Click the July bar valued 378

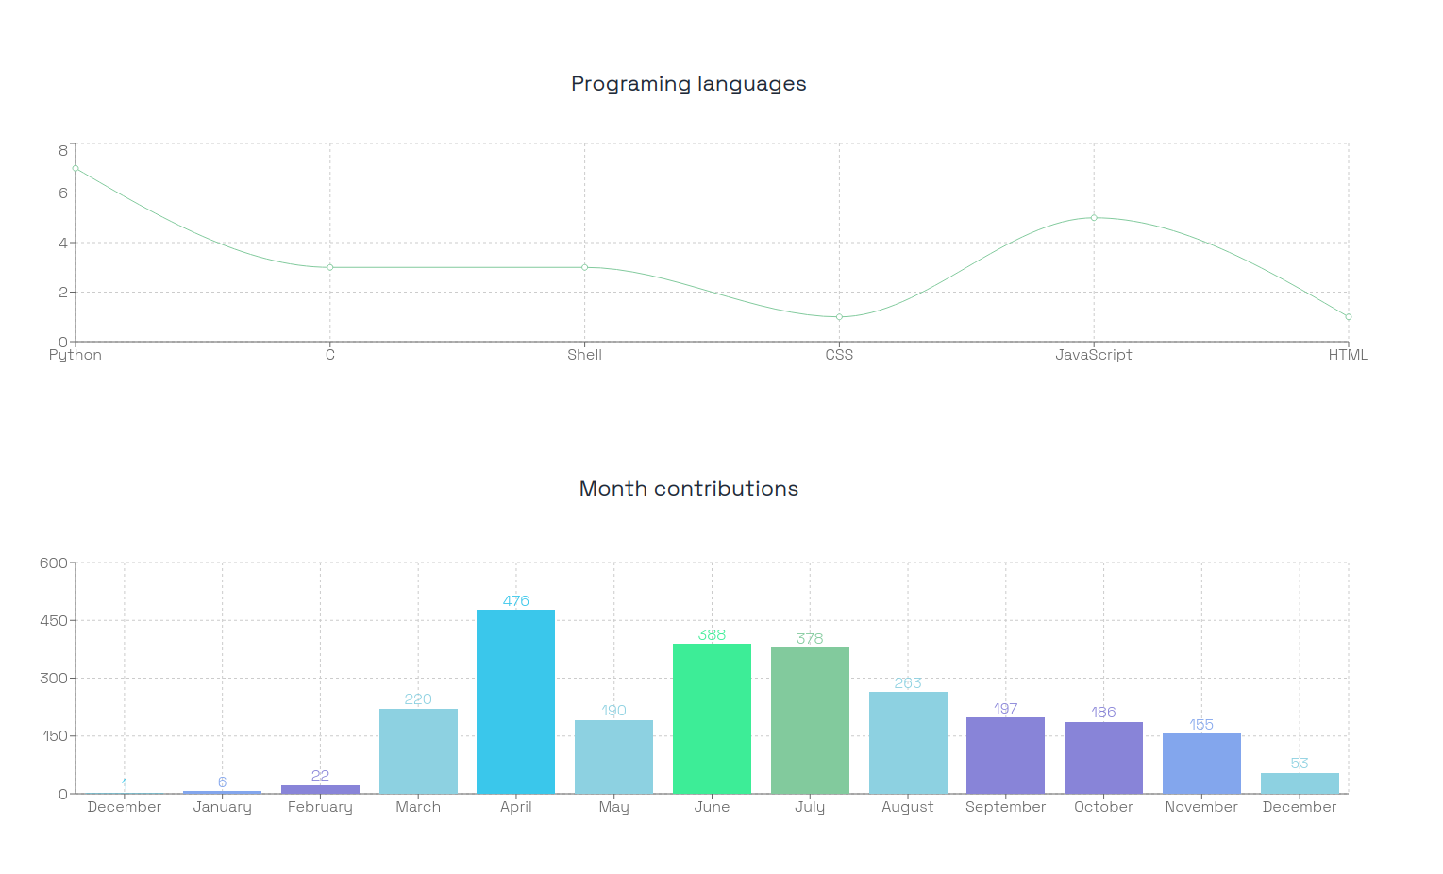(810, 720)
